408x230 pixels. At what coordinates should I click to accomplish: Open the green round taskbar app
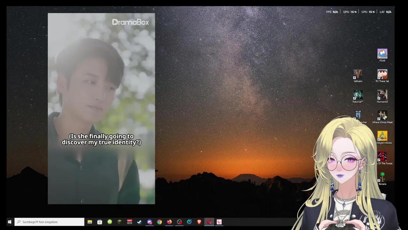(110, 222)
